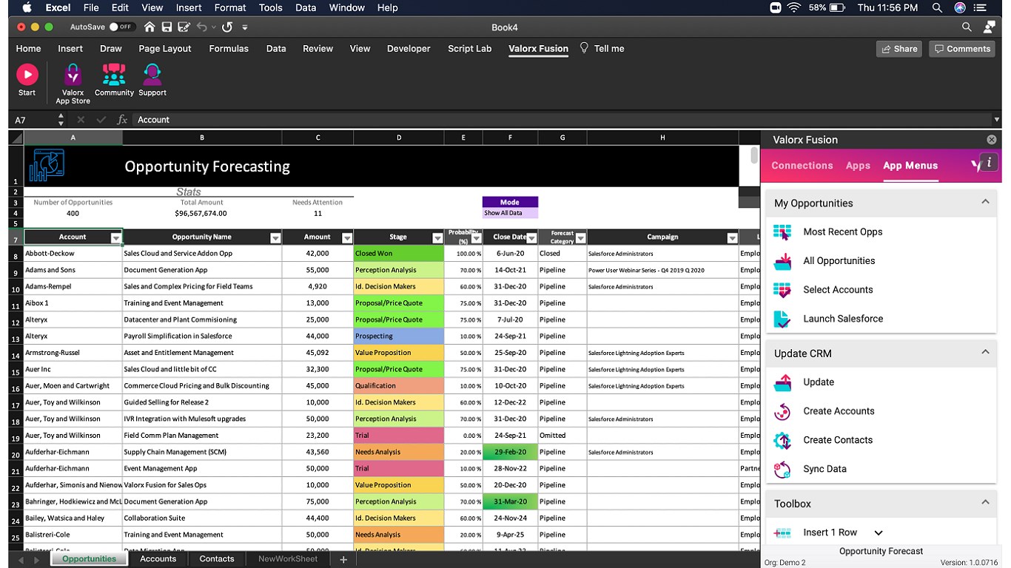Close the Valorx Fusion side panel
This screenshot has height=568, width=1011.
(992, 140)
